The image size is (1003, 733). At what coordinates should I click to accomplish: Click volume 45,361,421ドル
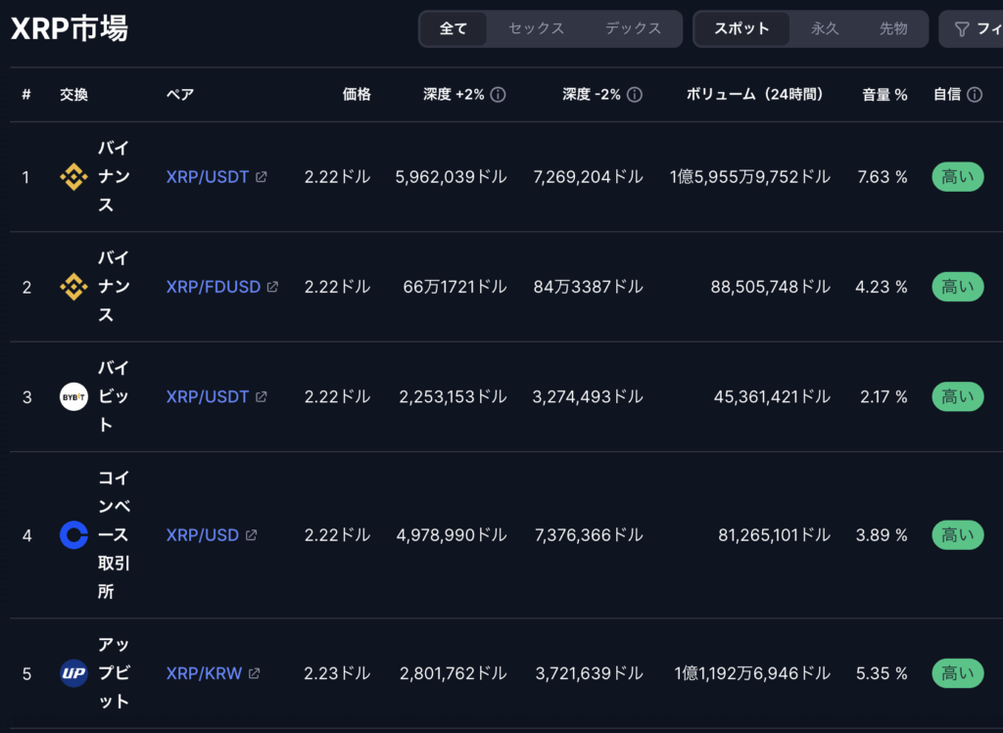tap(772, 397)
